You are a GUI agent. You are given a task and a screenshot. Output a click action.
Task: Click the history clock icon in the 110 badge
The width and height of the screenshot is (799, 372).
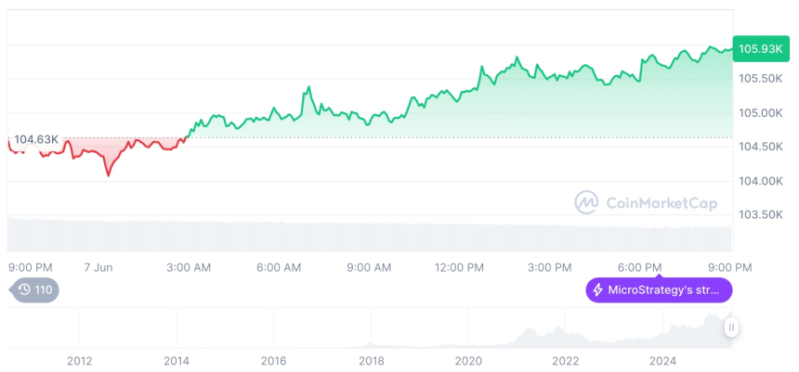pos(24,290)
